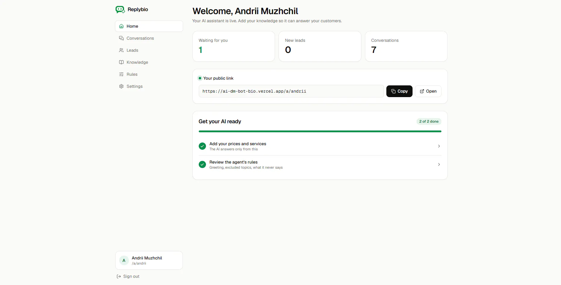The height and width of the screenshot is (285, 561).
Task: Click the Sign out arrow icon
Action: (x=119, y=277)
